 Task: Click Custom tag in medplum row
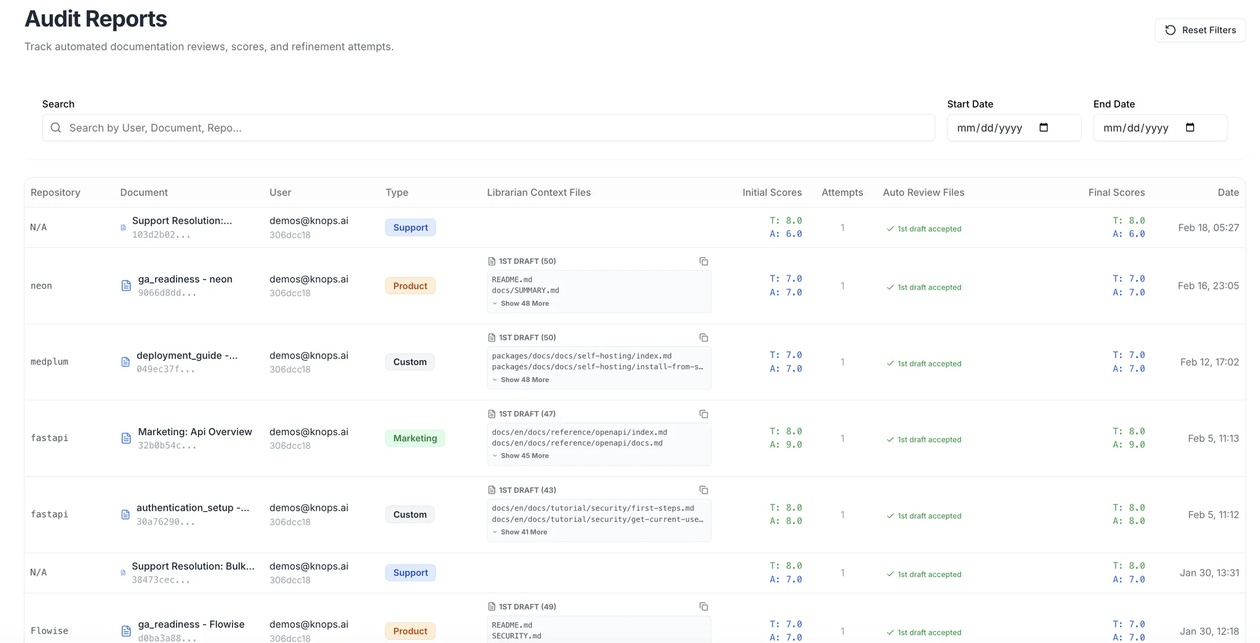(x=410, y=362)
